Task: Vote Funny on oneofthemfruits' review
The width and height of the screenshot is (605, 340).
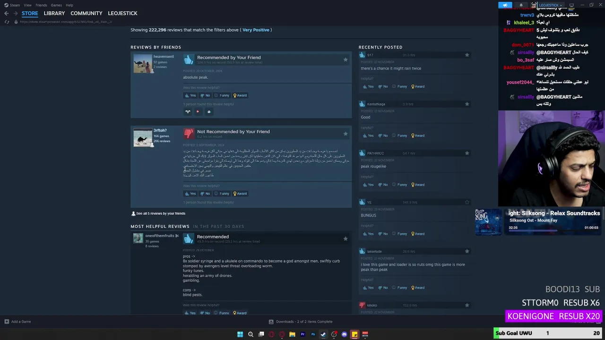Action: (222, 313)
